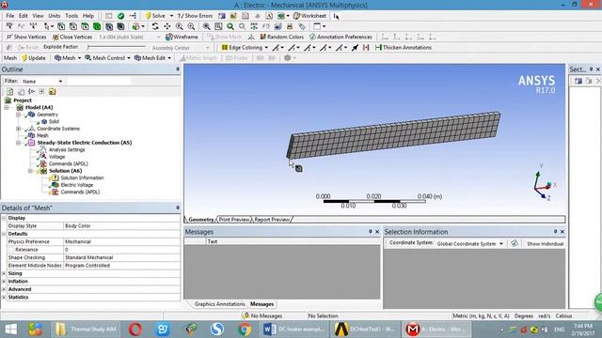Toggle Thicken Annotations
The height and width of the screenshot is (338, 602).
coord(404,48)
